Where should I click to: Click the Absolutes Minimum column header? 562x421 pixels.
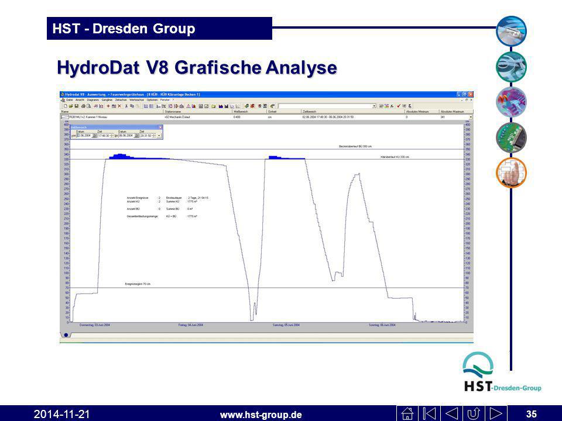click(x=422, y=112)
